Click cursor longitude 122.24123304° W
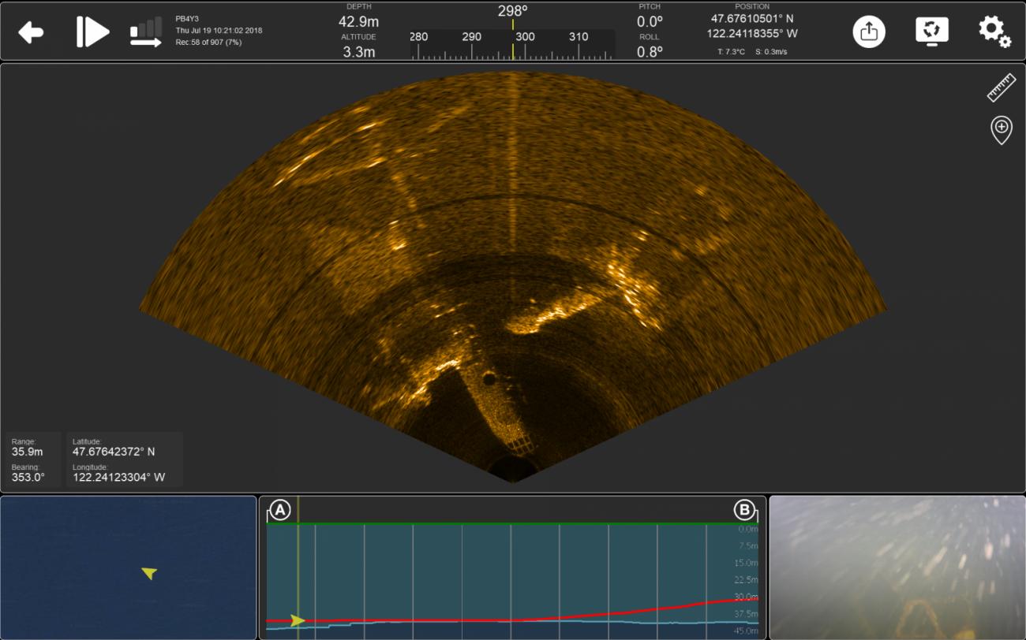The height and width of the screenshot is (640, 1026). (x=118, y=478)
